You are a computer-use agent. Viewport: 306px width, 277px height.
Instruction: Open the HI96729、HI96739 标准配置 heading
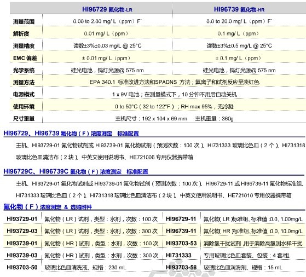click(71, 134)
